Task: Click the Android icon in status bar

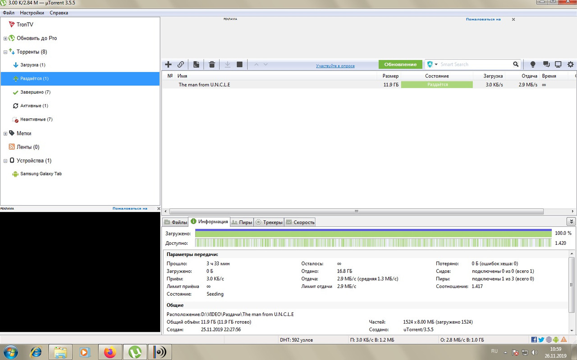Action: point(556,340)
